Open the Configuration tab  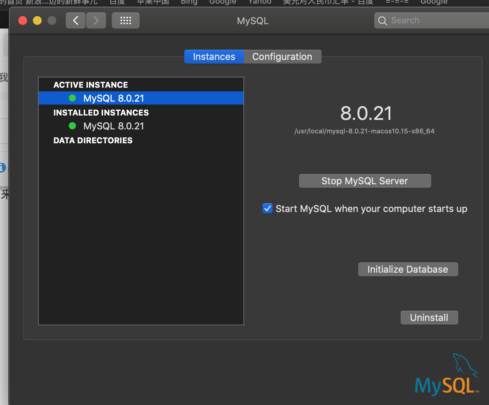pyautogui.click(x=283, y=57)
